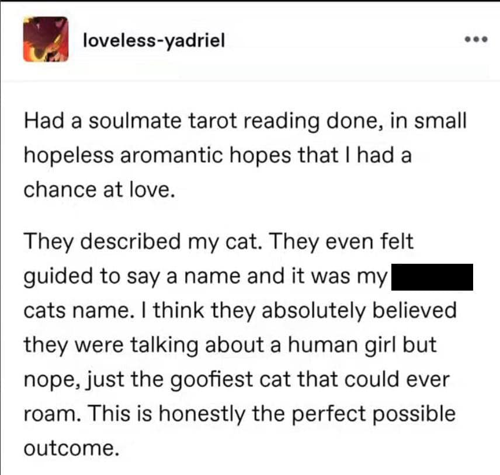This screenshot has height=475, width=500.
Task: Click the blacked-out redaction box
Action: [431, 277]
